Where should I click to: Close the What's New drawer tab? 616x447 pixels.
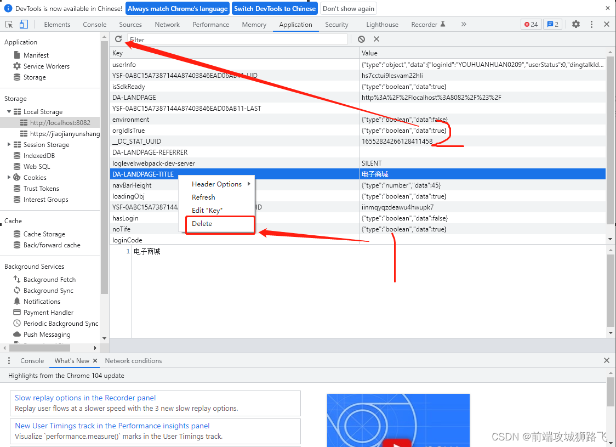(95, 360)
